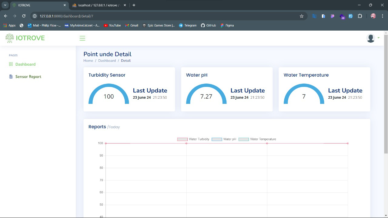Close the IOTROVE browser tab
388x218 pixels.
tap(65, 5)
